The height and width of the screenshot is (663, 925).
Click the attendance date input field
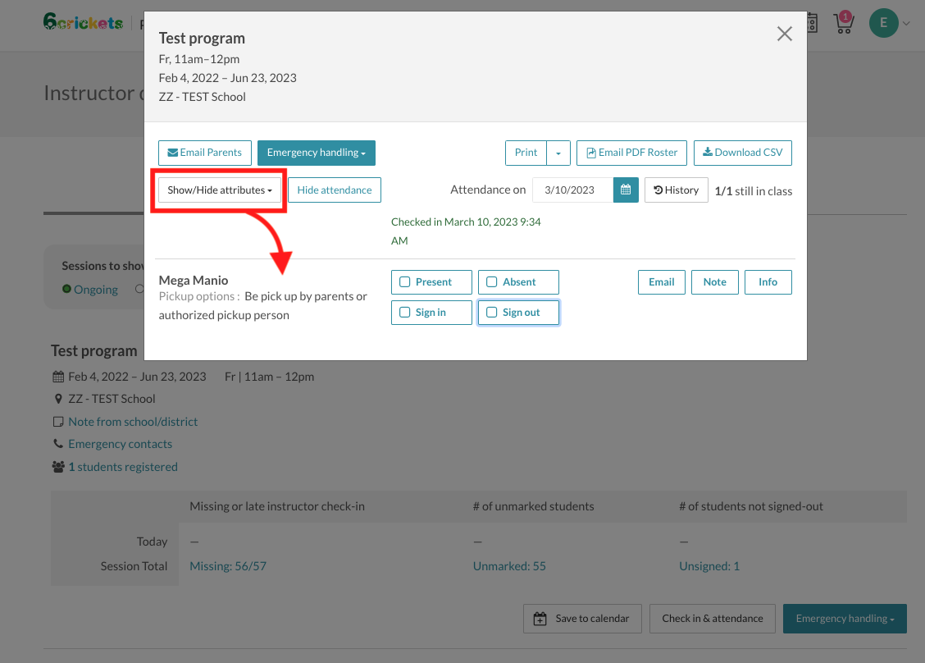[573, 190]
